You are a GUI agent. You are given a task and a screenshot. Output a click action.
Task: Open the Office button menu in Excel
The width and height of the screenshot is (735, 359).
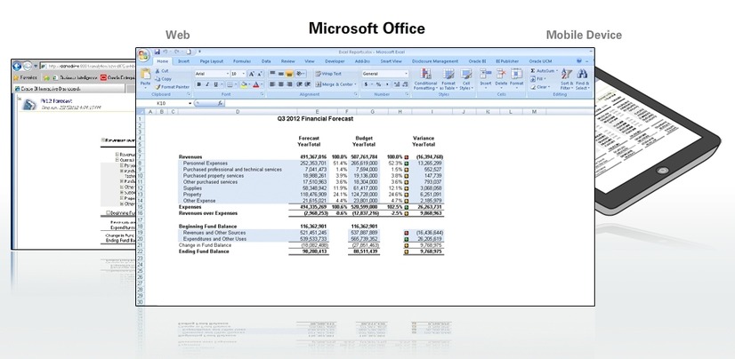(144, 55)
